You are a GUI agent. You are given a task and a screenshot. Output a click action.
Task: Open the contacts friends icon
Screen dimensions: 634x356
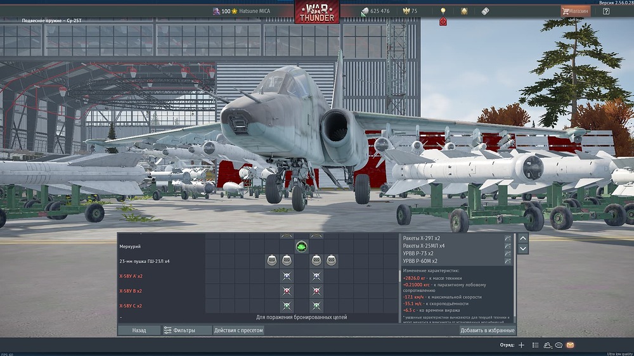548,345
